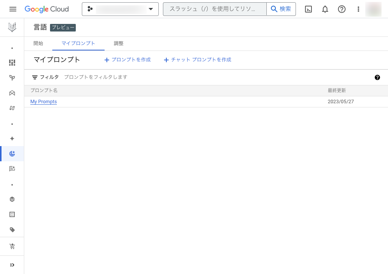388x274 pixels.
Task: Open the Vertex AI dashboard icon
Action: coord(12,63)
